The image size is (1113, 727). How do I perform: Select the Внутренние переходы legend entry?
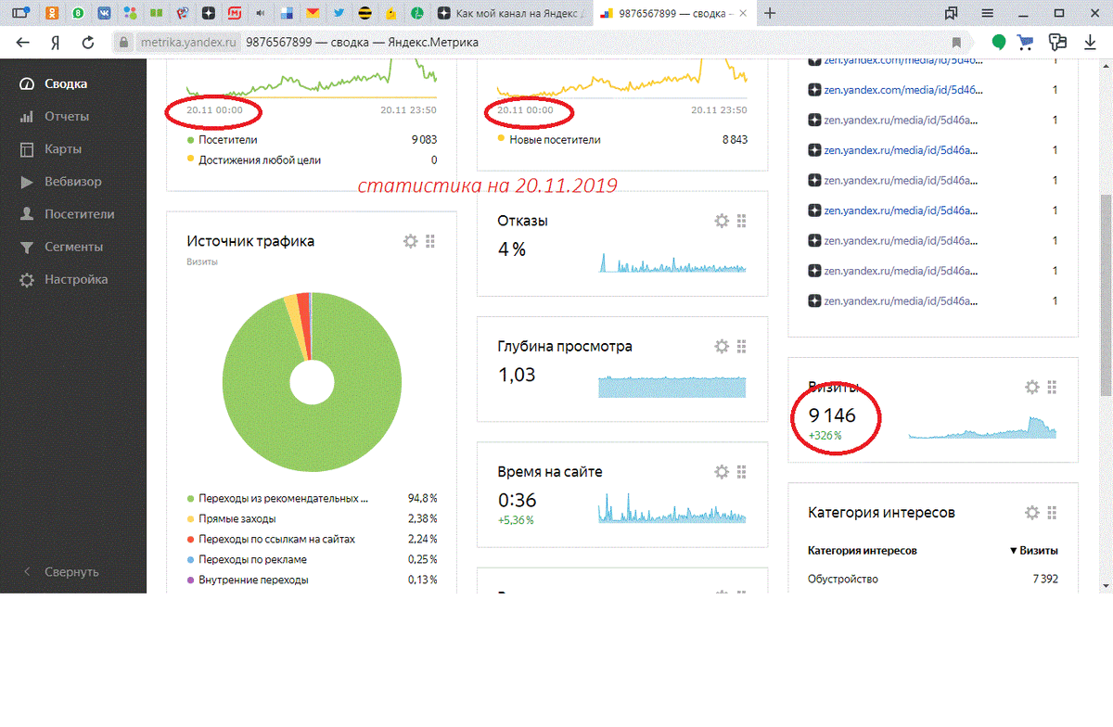coord(247,580)
